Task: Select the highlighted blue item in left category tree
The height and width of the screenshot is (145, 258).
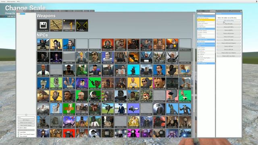Action: tap(23, 14)
